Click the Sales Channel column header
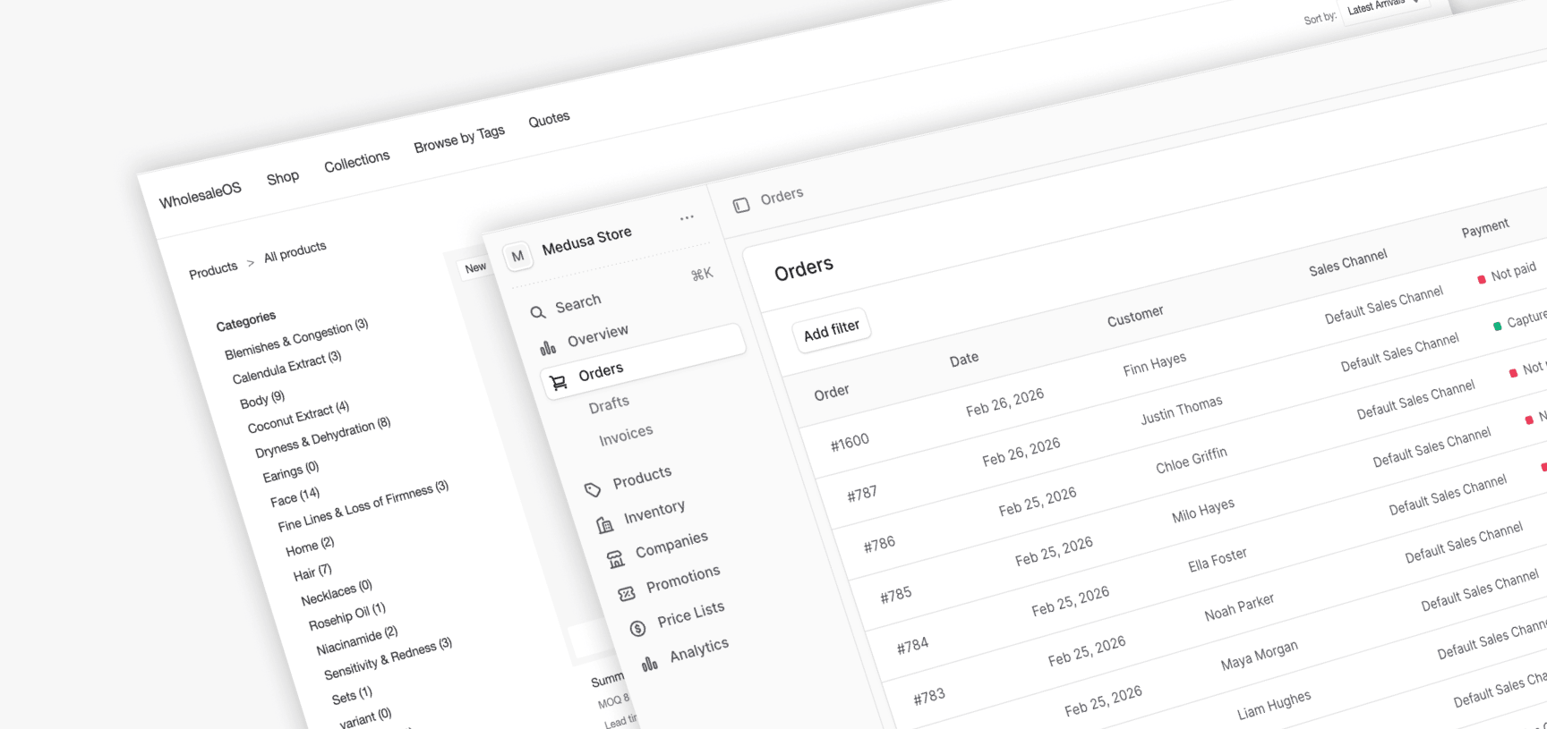Image resolution: width=1547 pixels, height=729 pixels. [1347, 262]
